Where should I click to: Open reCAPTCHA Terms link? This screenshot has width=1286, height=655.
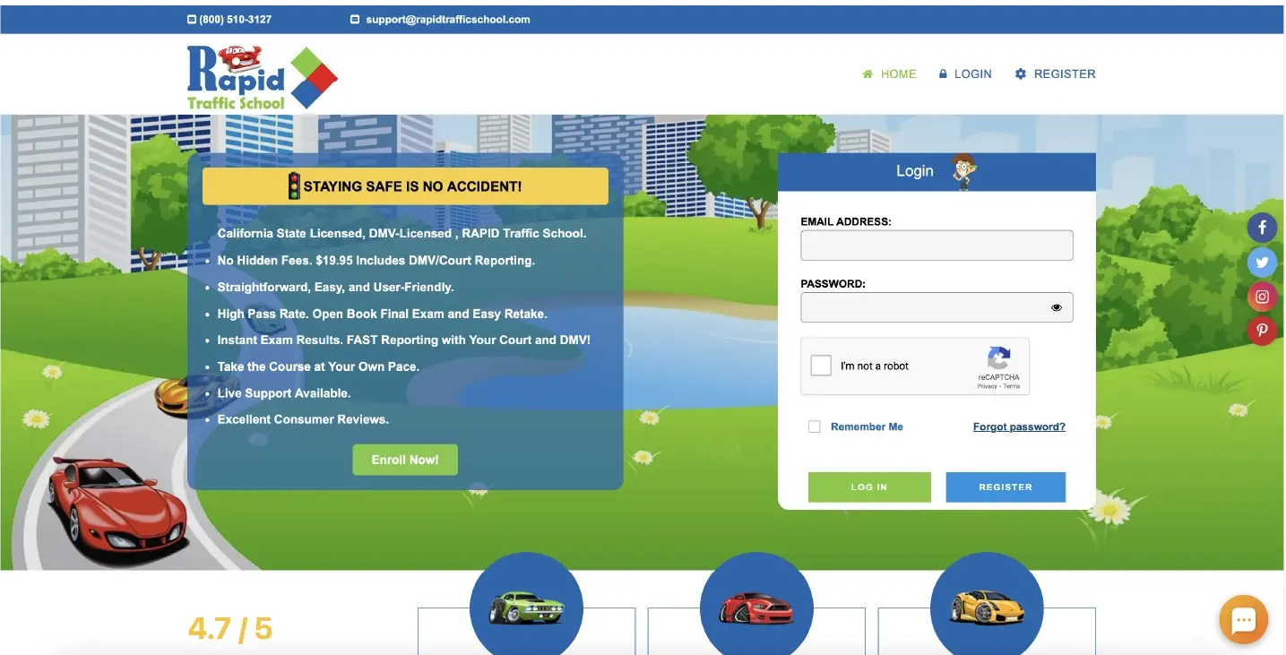coord(1012,386)
